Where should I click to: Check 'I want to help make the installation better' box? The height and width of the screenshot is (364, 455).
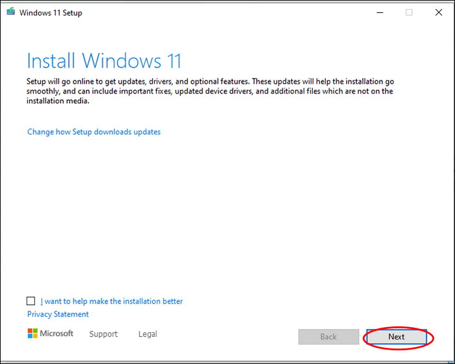[31, 301]
